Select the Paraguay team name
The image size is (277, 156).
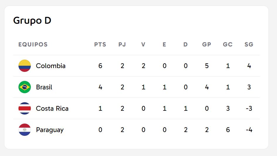point(50,130)
